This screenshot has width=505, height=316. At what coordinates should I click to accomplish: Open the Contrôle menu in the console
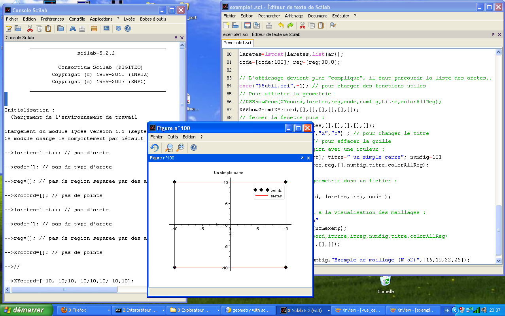(77, 19)
